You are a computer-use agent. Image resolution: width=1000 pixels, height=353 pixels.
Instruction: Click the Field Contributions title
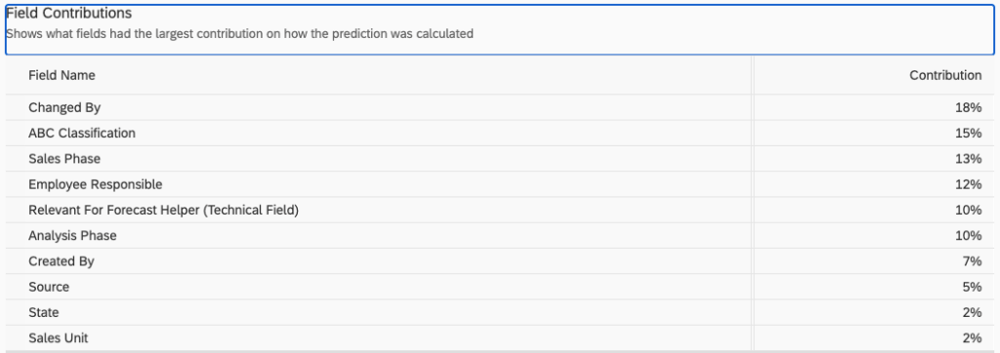click(x=69, y=13)
